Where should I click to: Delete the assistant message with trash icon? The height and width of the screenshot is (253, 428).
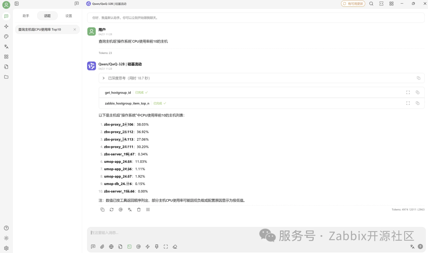pos(139,209)
